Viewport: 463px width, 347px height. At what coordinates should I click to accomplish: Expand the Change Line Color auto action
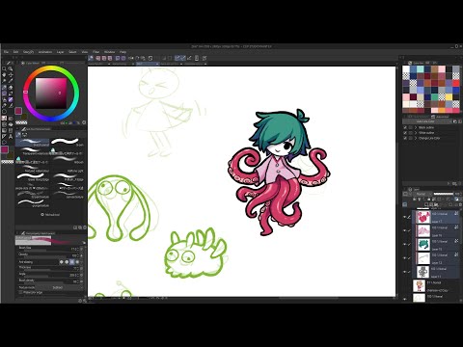click(x=416, y=138)
